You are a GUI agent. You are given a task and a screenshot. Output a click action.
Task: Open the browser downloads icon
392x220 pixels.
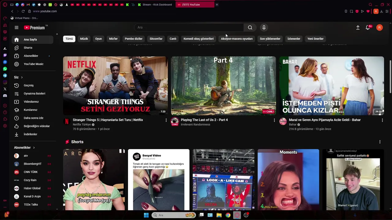tap(381, 11)
